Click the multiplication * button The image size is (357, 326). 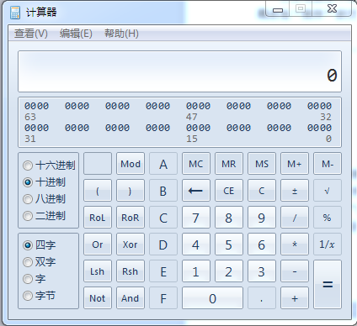[295, 244]
